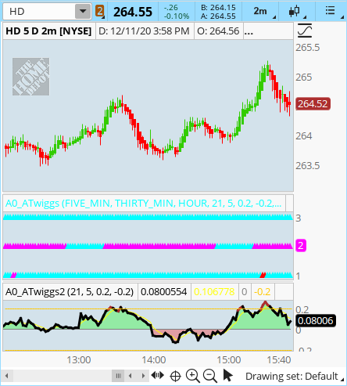Click the scrollbar thumb handle
Image resolution: width=347 pixels, height=386 pixels.
coord(118,376)
